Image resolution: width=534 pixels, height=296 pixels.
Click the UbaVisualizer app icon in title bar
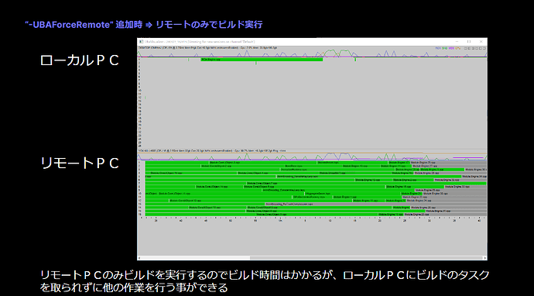click(141, 42)
